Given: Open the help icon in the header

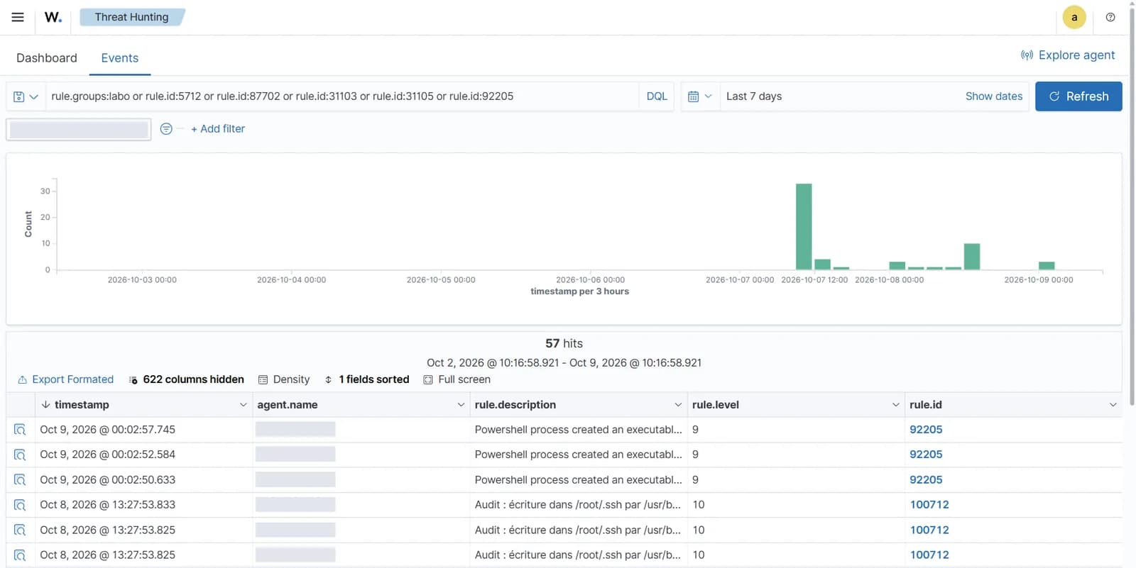Looking at the screenshot, I should tap(1110, 17).
